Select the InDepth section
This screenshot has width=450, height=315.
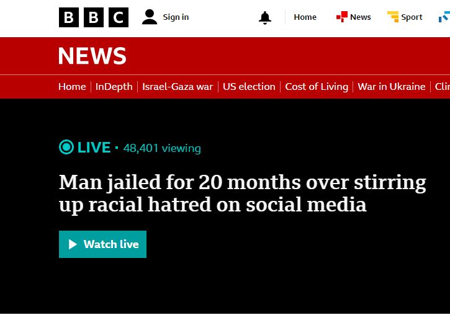coord(114,87)
